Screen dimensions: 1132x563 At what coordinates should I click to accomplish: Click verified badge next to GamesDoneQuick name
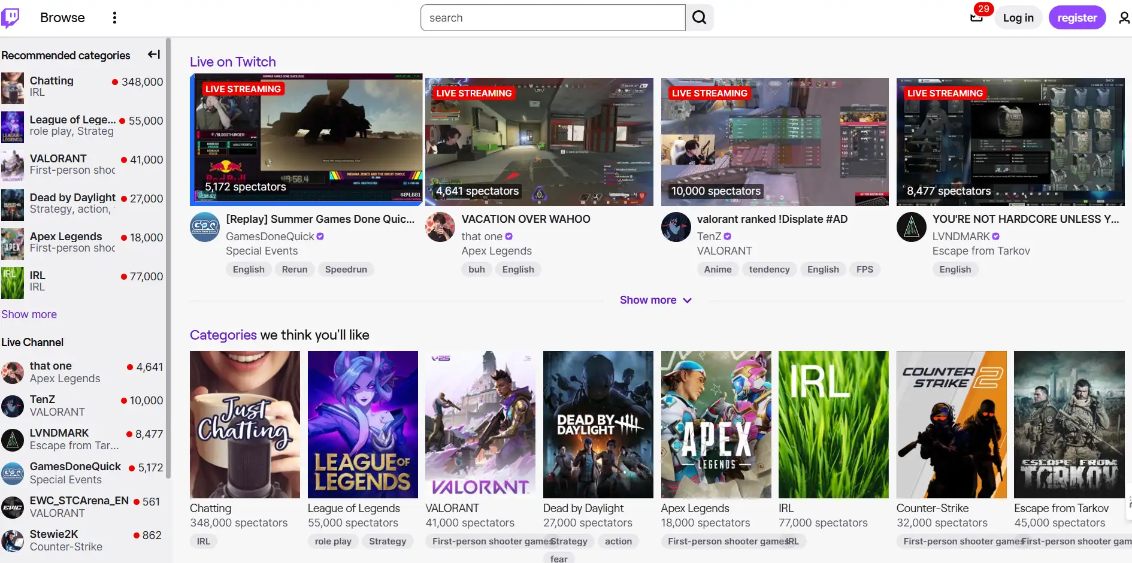[320, 237]
